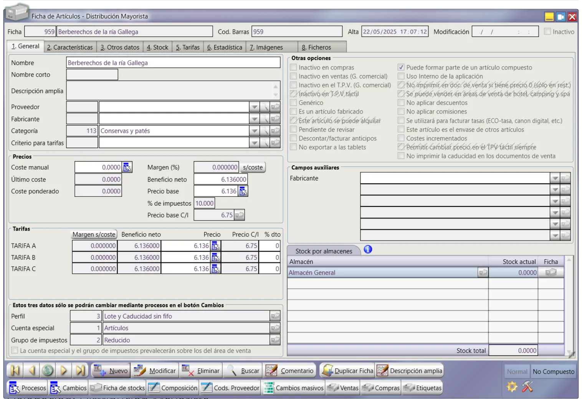Toggle No aplicar descuentos checkbox
Viewport: 582px width, 399px height.
coord(401,103)
